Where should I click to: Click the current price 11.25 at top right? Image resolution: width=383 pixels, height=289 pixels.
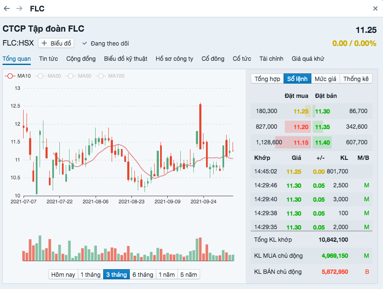pos(366,30)
